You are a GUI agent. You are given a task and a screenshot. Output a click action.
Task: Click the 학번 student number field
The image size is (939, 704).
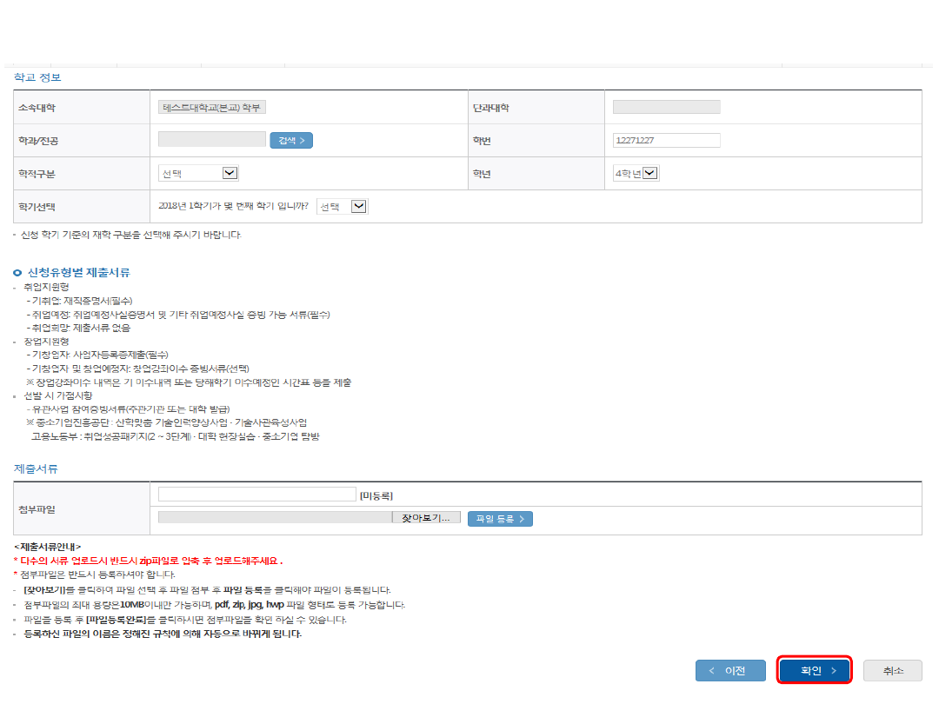point(666,141)
